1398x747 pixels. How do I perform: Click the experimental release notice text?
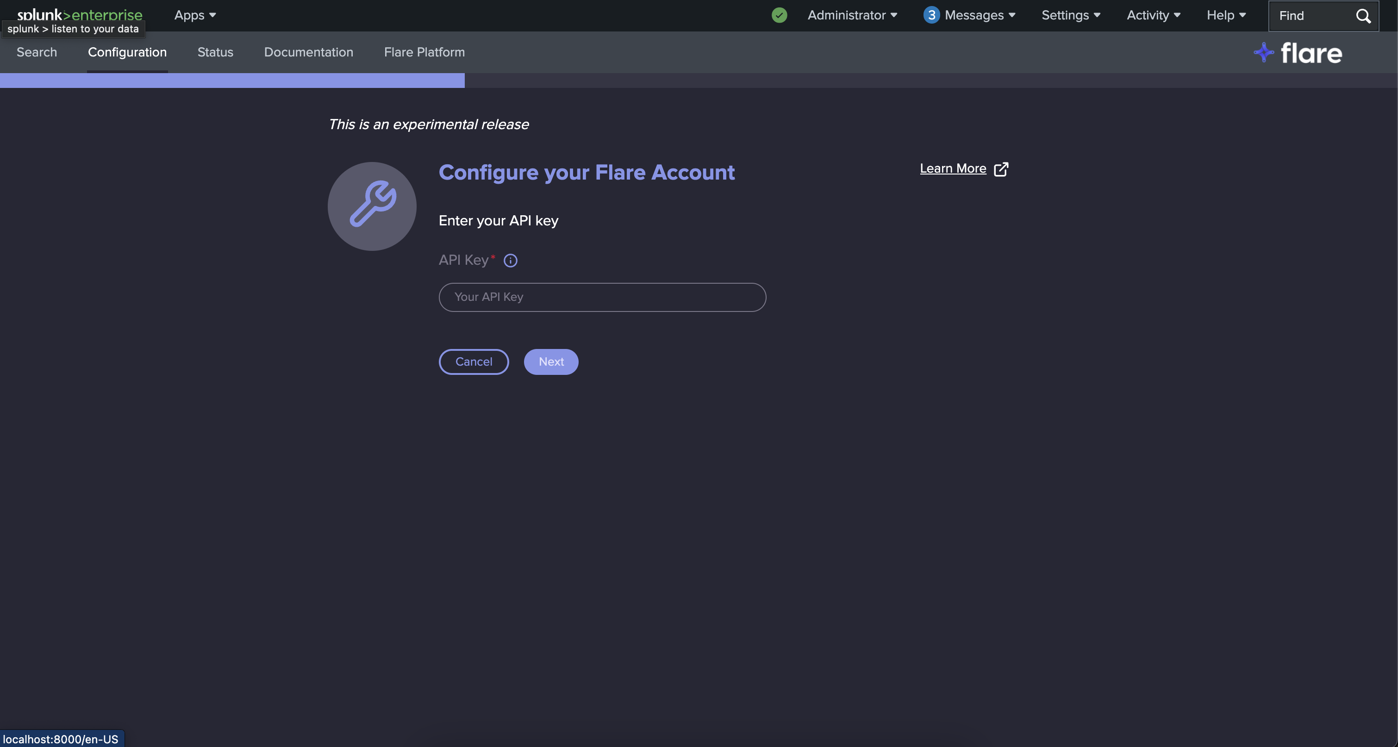point(428,125)
